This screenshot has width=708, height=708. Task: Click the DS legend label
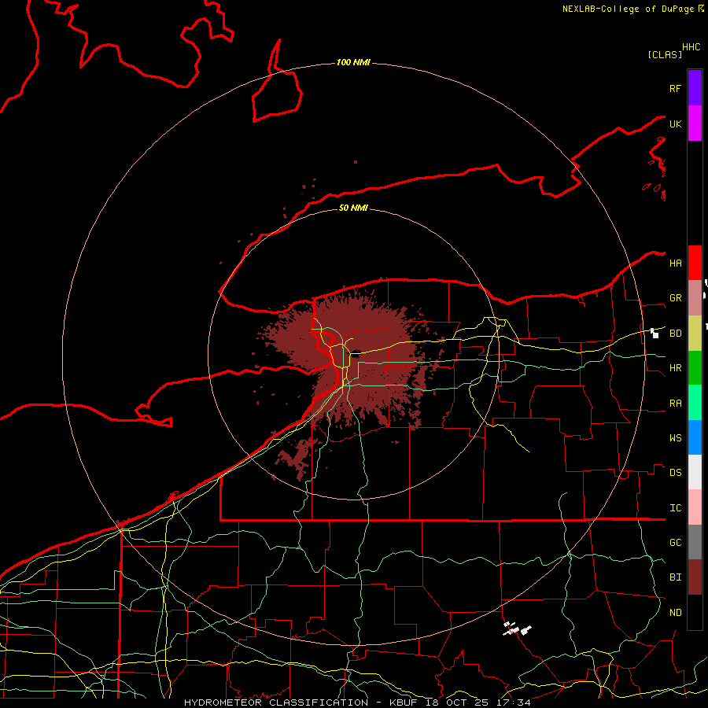[x=675, y=473]
